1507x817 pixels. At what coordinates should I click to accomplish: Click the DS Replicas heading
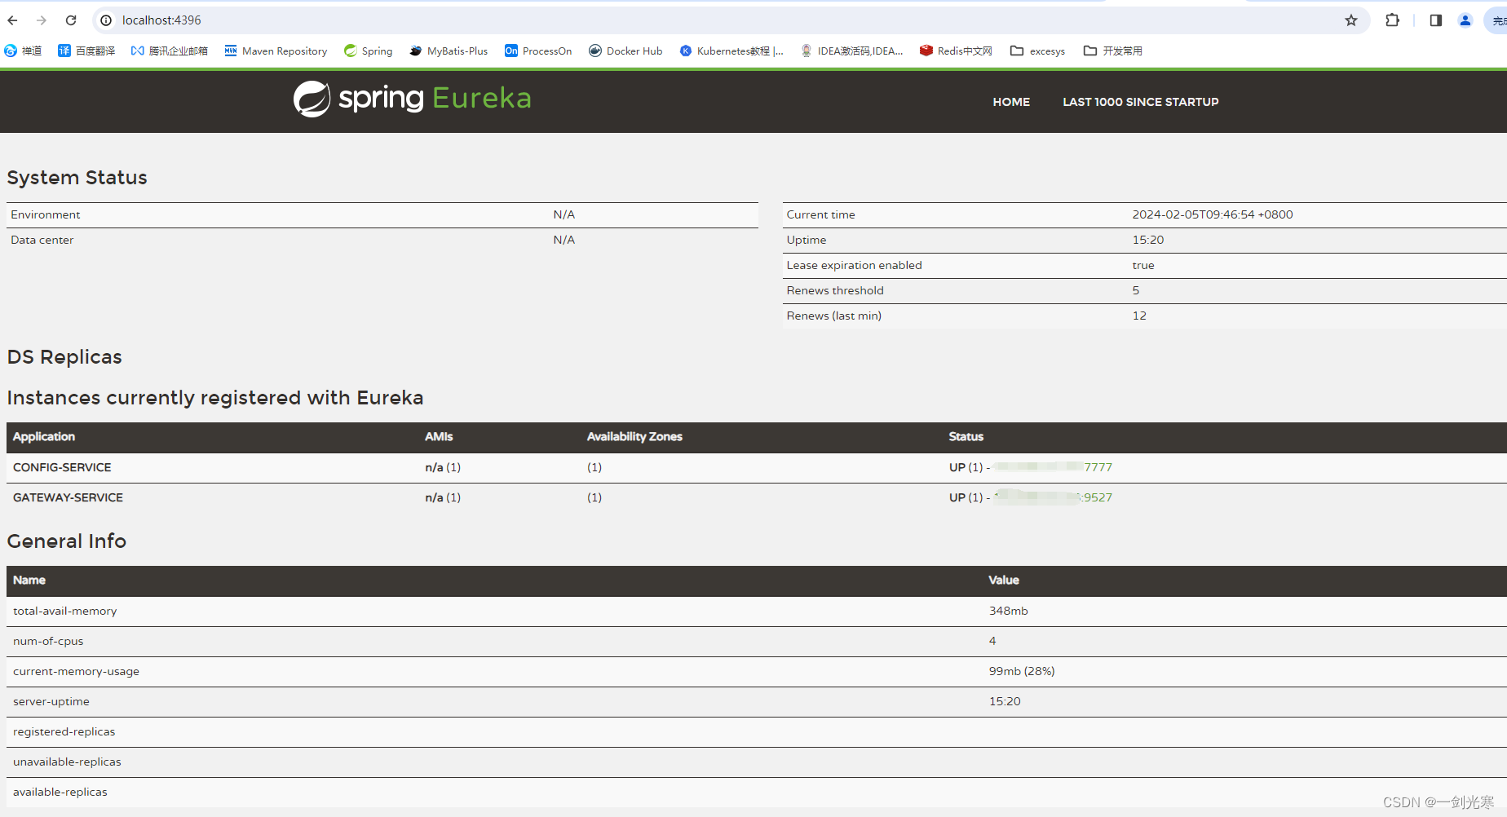64,357
